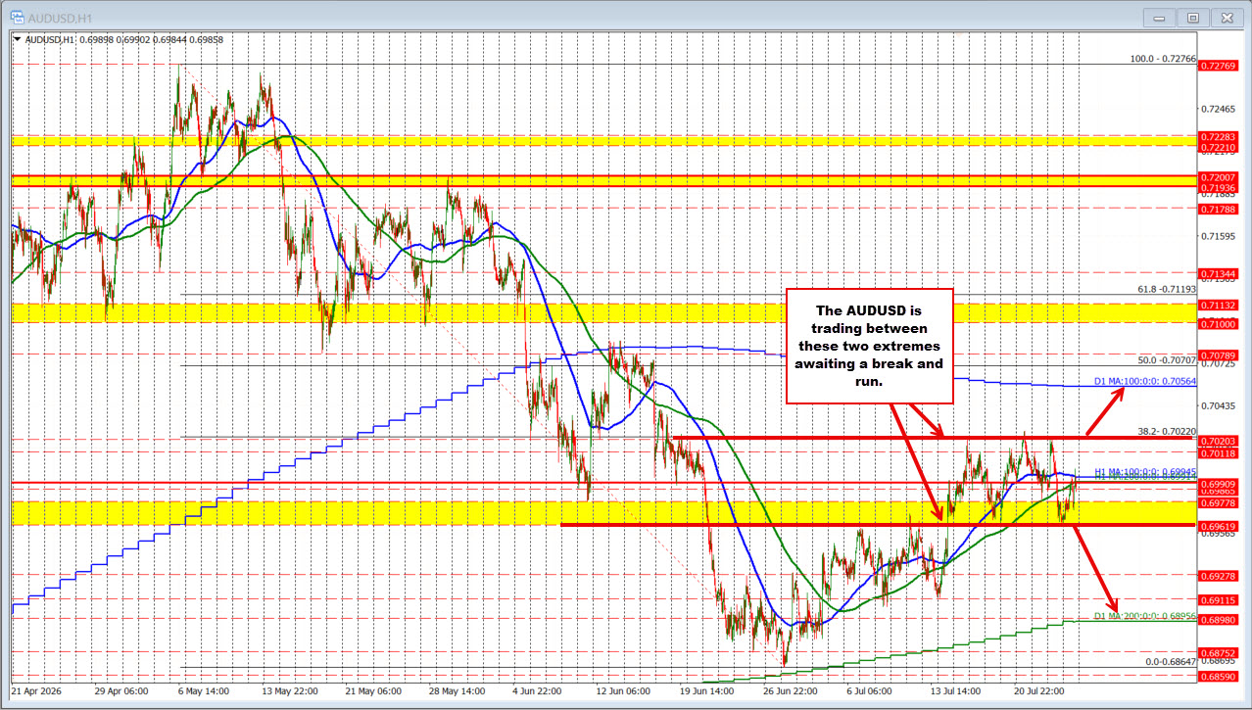The height and width of the screenshot is (710, 1252).
Task: Click the 4 Jun 22:00 time label
Action: pos(536,690)
